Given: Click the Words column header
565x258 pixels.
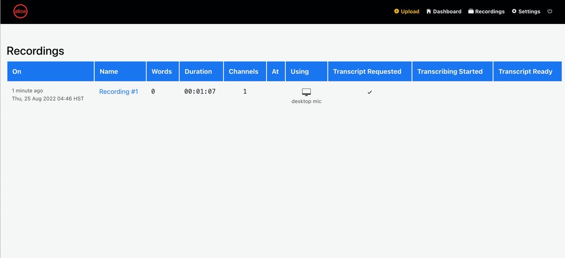Looking at the screenshot, I should (x=161, y=72).
